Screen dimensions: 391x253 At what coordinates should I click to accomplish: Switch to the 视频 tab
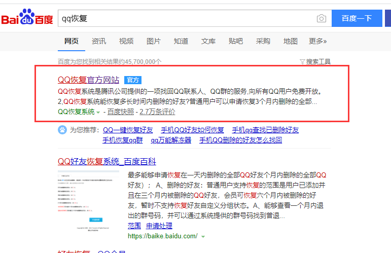(126, 41)
